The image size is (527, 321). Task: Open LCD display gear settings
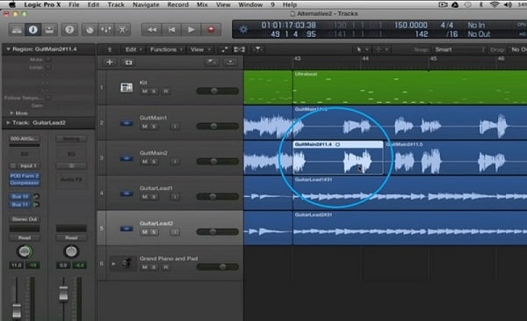coord(243,30)
